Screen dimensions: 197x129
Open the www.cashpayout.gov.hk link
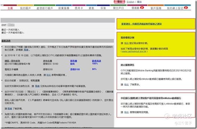(134, 51)
